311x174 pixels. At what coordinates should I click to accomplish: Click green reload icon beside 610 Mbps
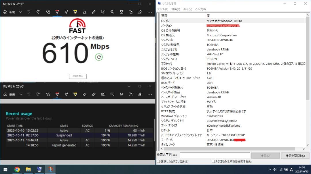point(99,57)
